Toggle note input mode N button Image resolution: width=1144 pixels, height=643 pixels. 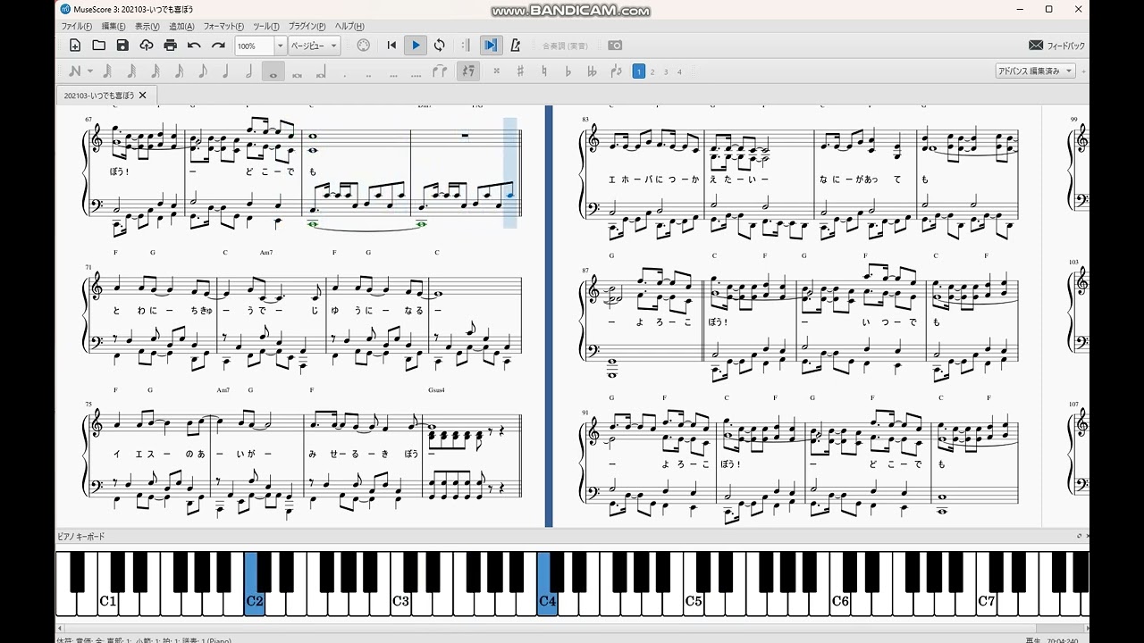pos(74,71)
